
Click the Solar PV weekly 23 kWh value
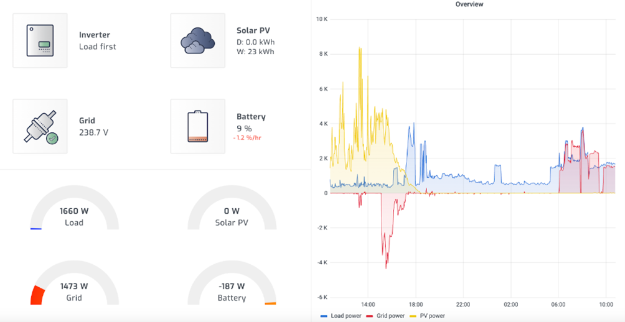[x=255, y=52]
